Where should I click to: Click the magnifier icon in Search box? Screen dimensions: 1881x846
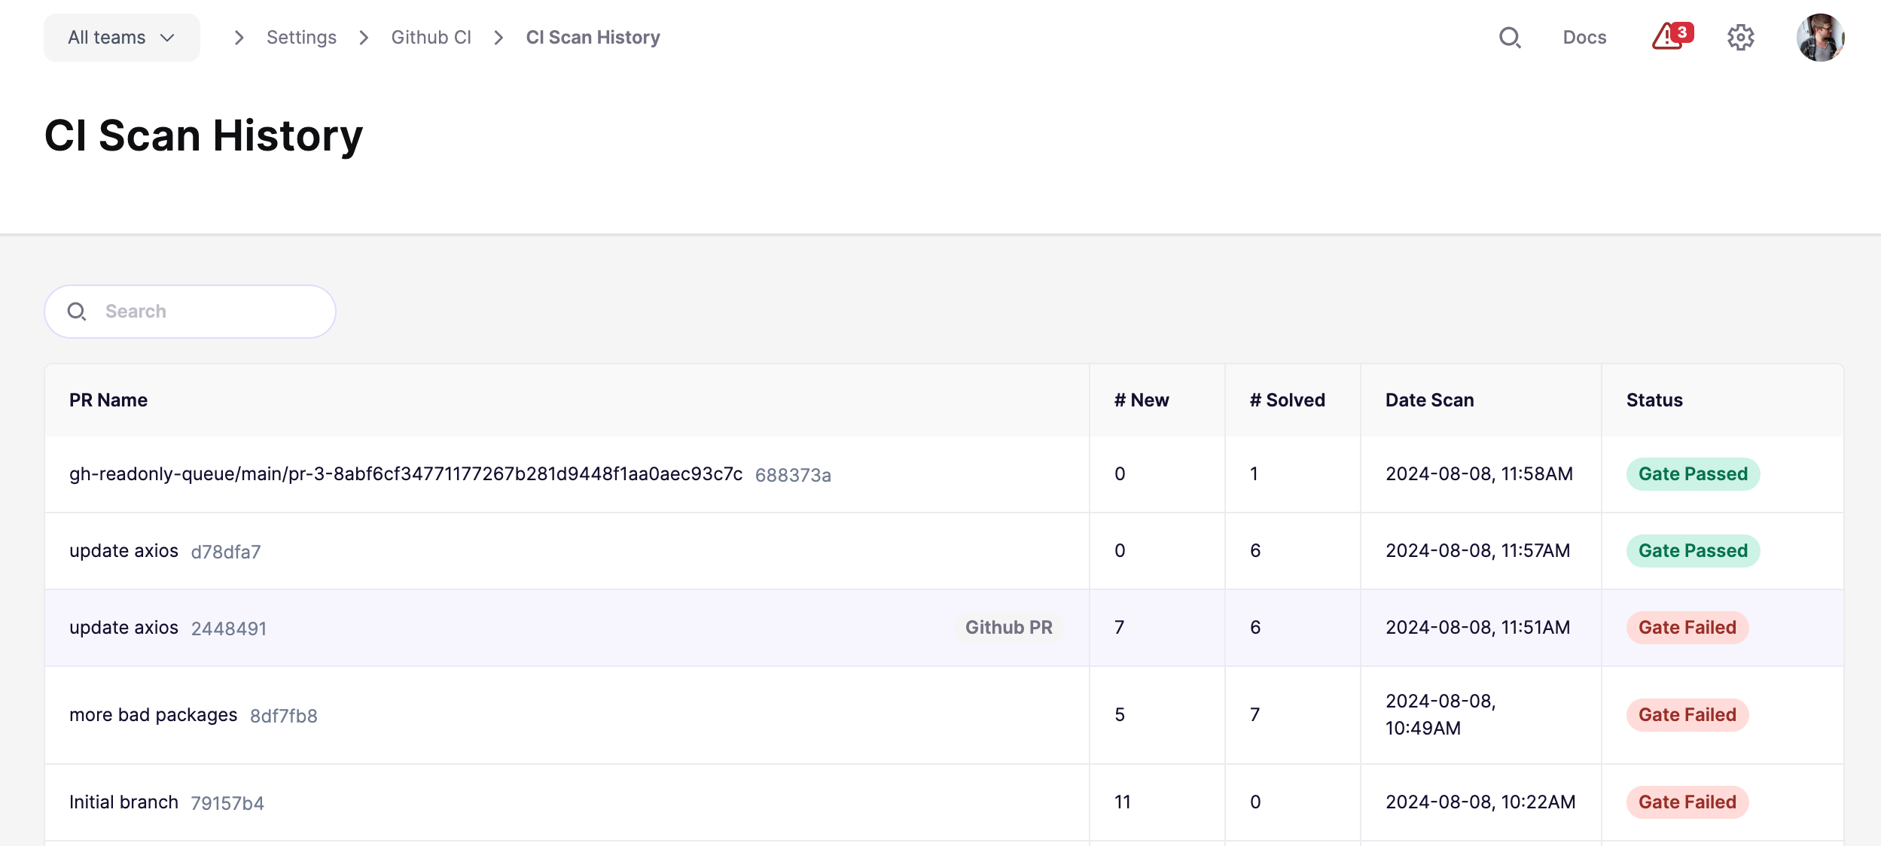(x=77, y=312)
